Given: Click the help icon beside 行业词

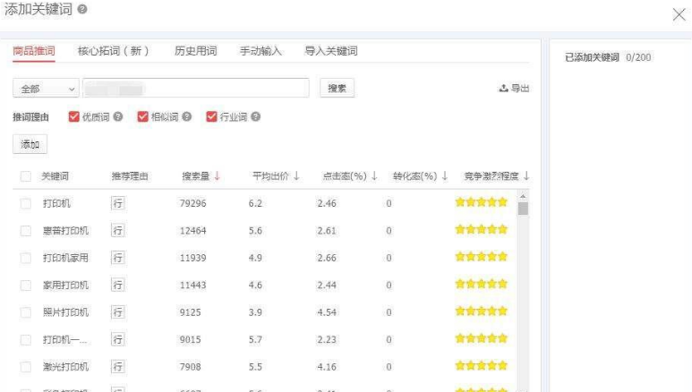Looking at the screenshot, I should click(x=256, y=117).
